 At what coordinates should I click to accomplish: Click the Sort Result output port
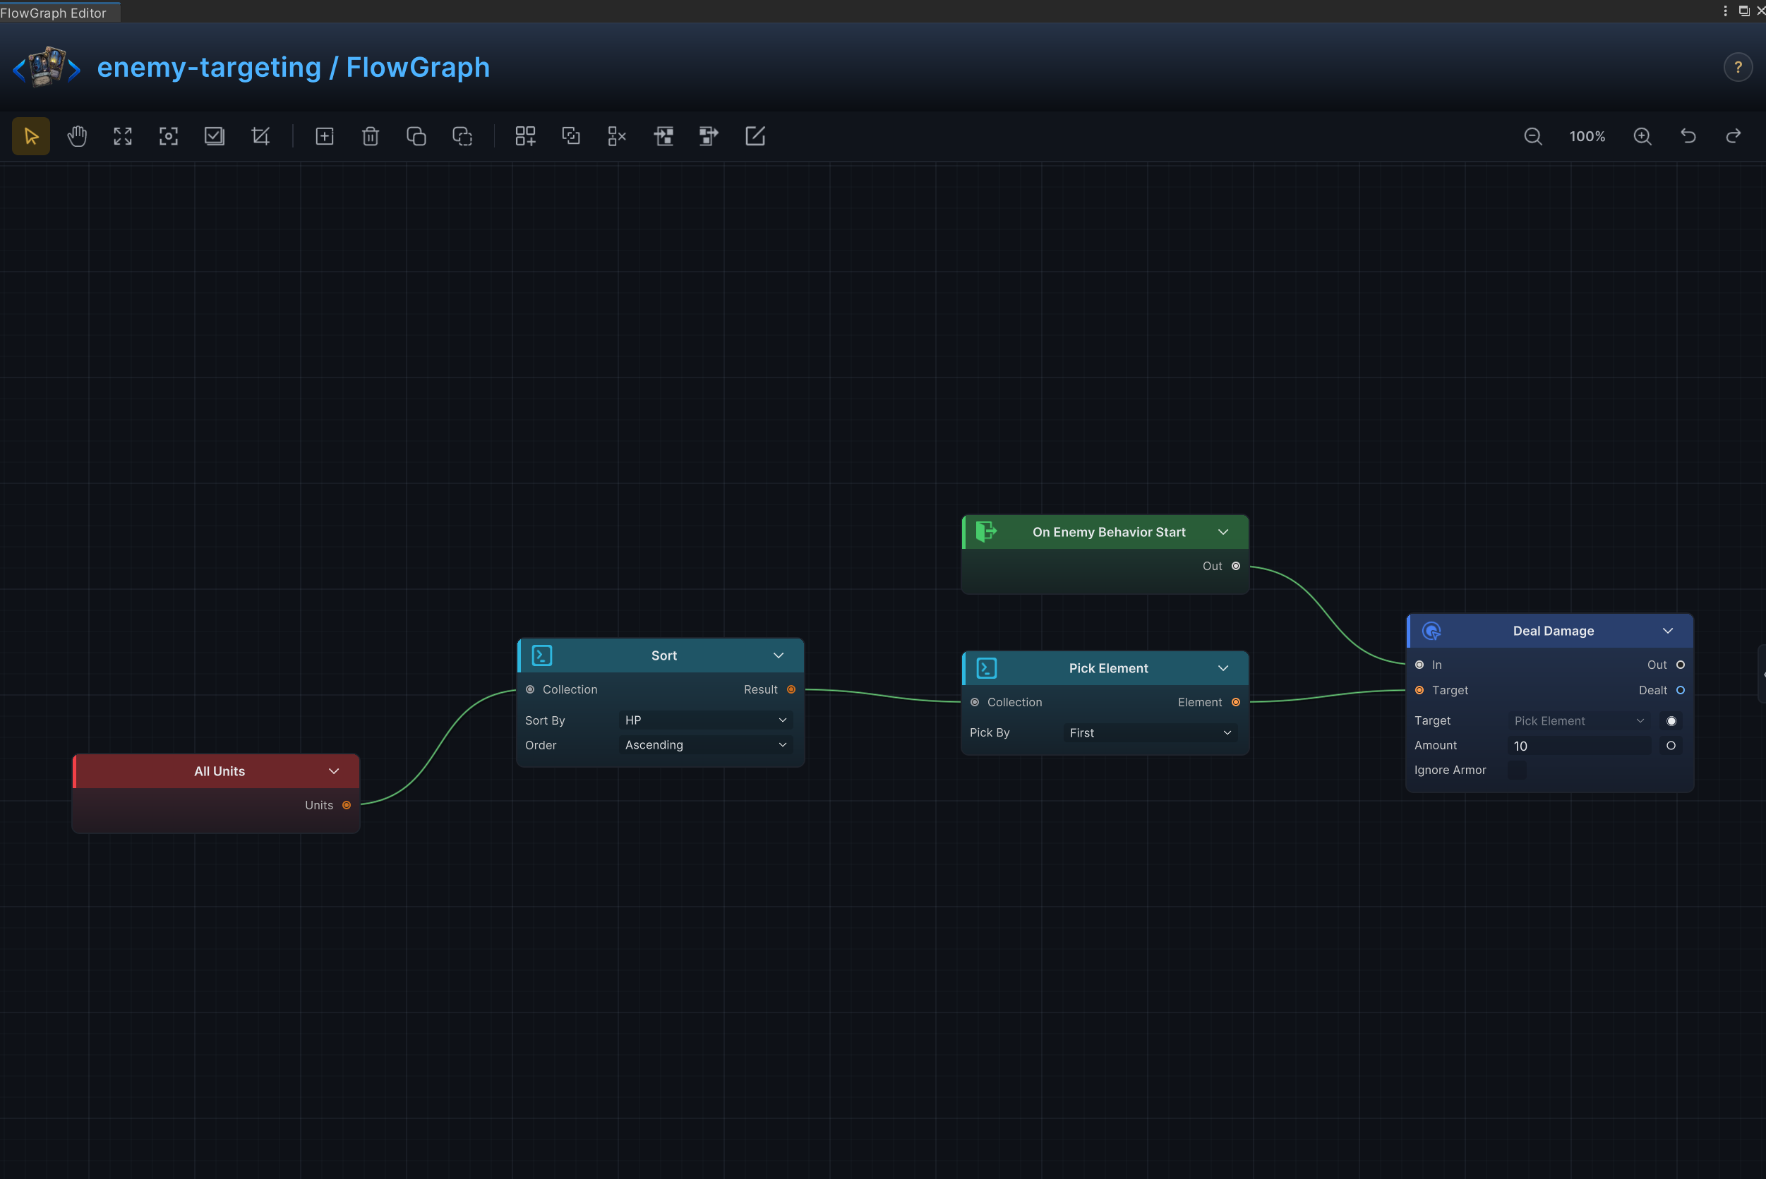pos(791,689)
